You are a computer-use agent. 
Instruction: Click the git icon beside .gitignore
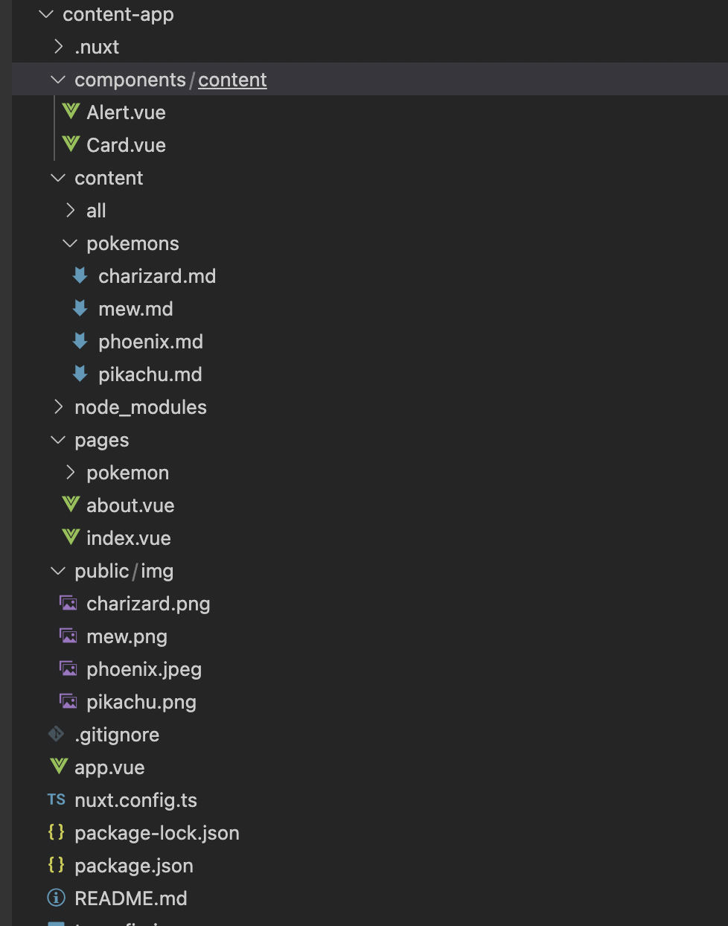pyautogui.click(x=57, y=734)
